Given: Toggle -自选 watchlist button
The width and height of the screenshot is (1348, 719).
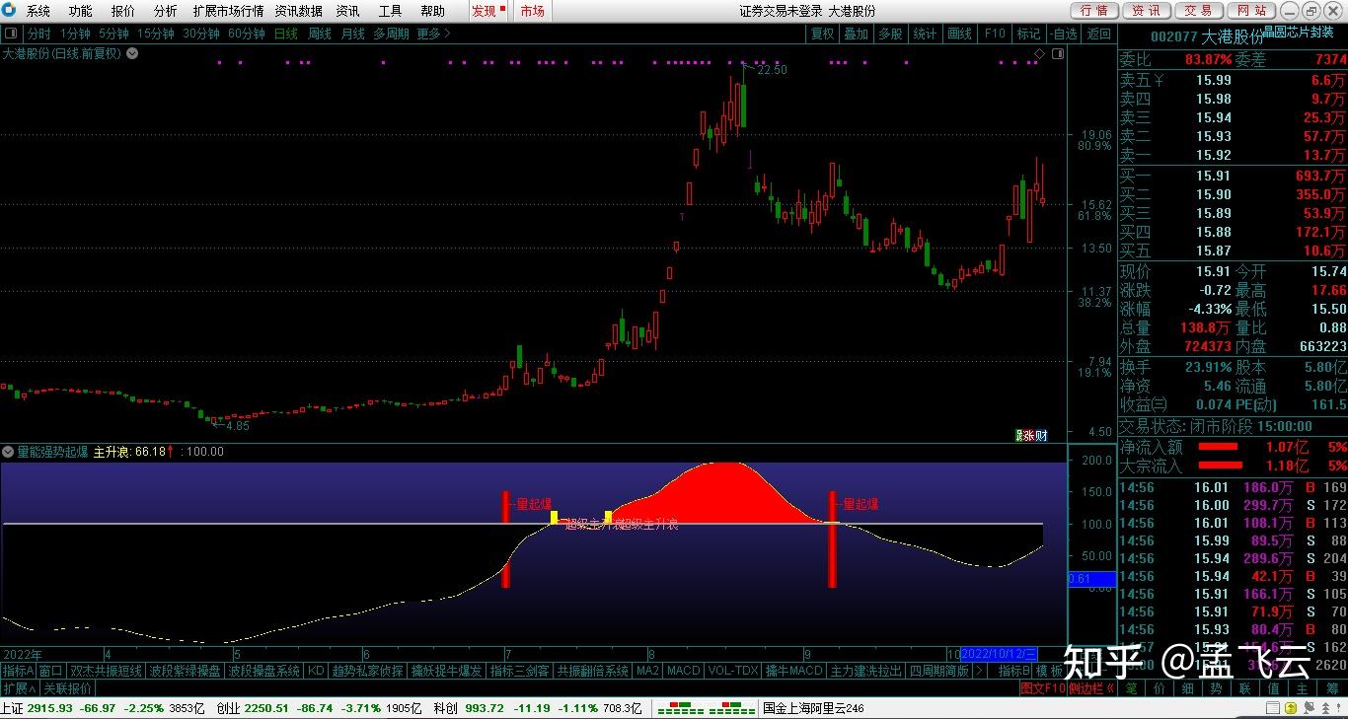Looking at the screenshot, I should [x=1064, y=34].
